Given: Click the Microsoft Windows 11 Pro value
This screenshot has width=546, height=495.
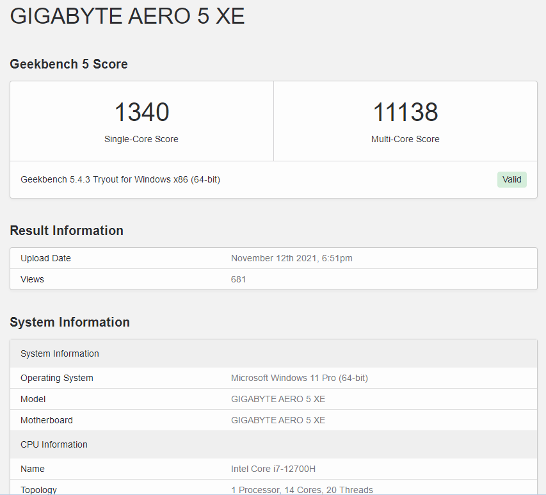Looking at the screenshot, I should (x=299, y=378).
